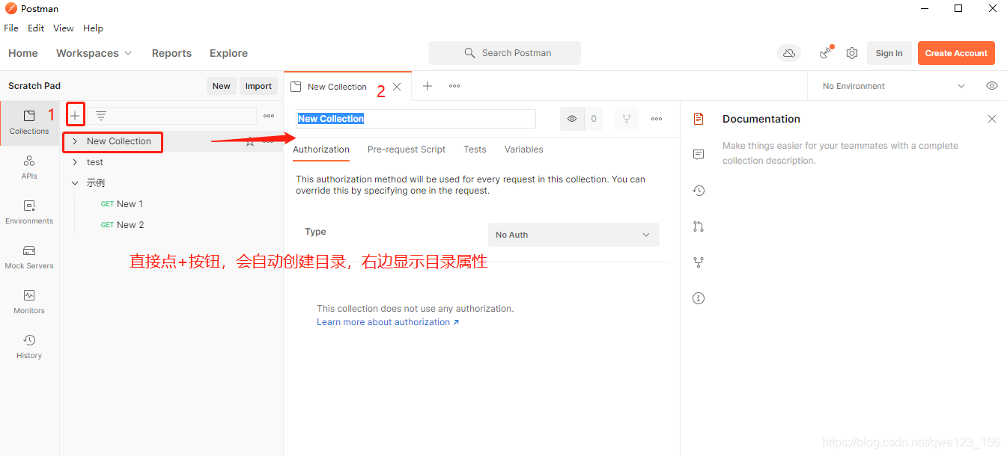This screenshot has height=456, width=1007.
Task: Open the Edit menu
Action: pyautogui.click(x=36, y=28)
